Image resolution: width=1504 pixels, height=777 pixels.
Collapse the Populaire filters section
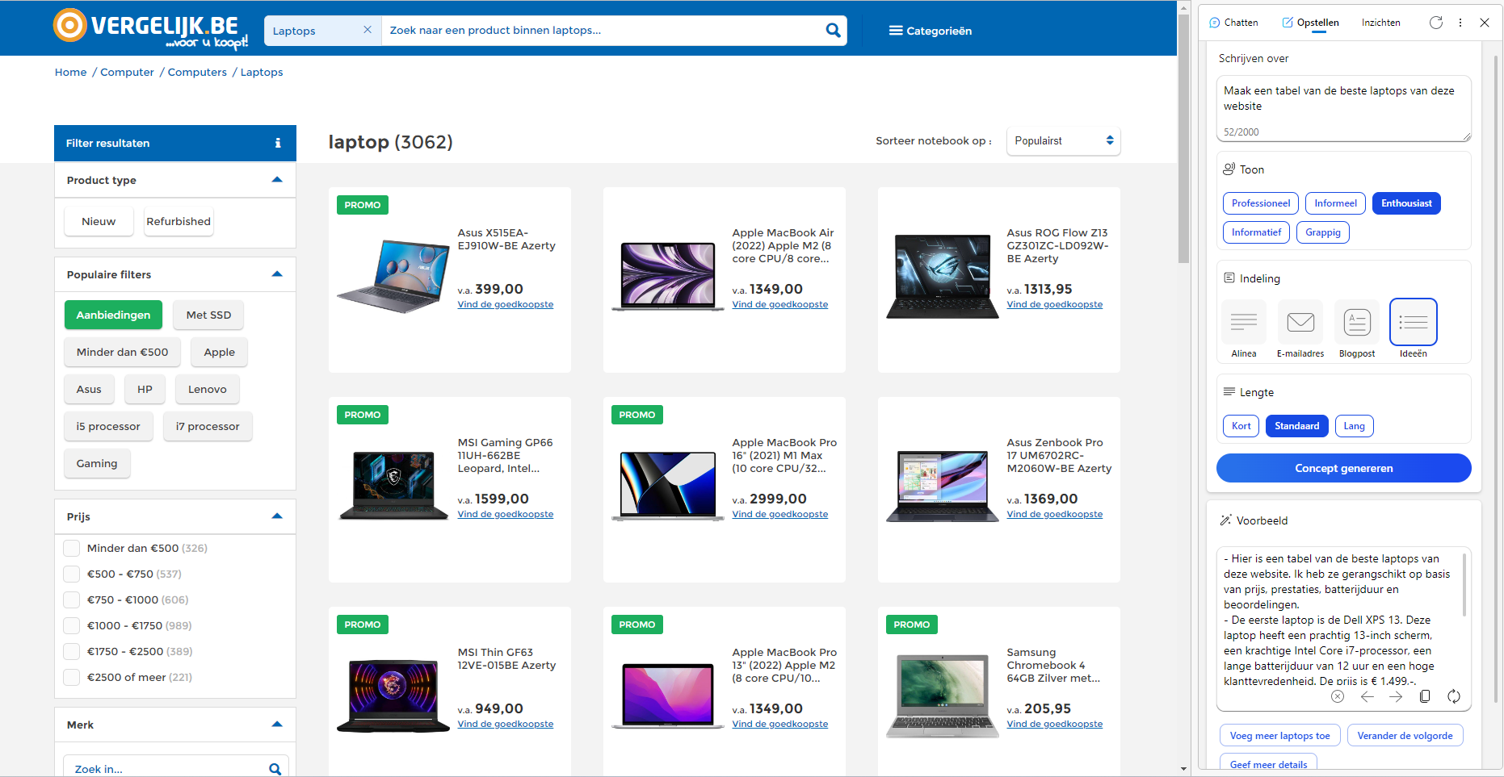click(277, 274)
